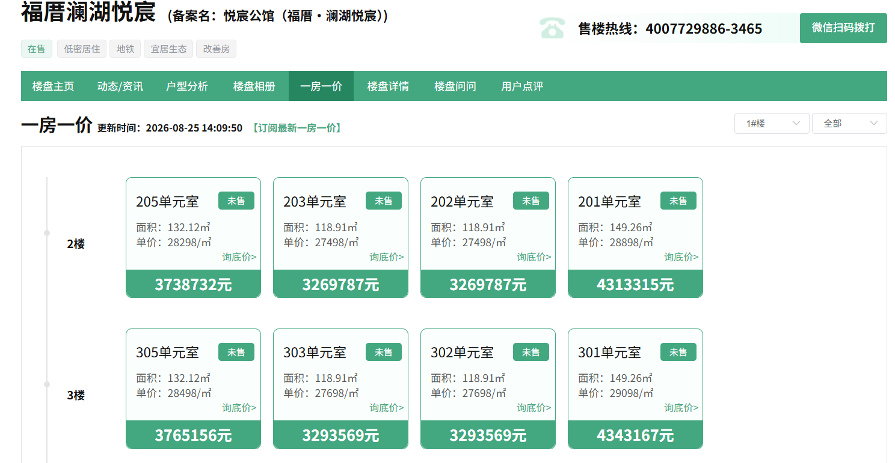Go to the 楼盘主页 tab
The width and height of the screenshot is (895, 463).
pos(53,86)
